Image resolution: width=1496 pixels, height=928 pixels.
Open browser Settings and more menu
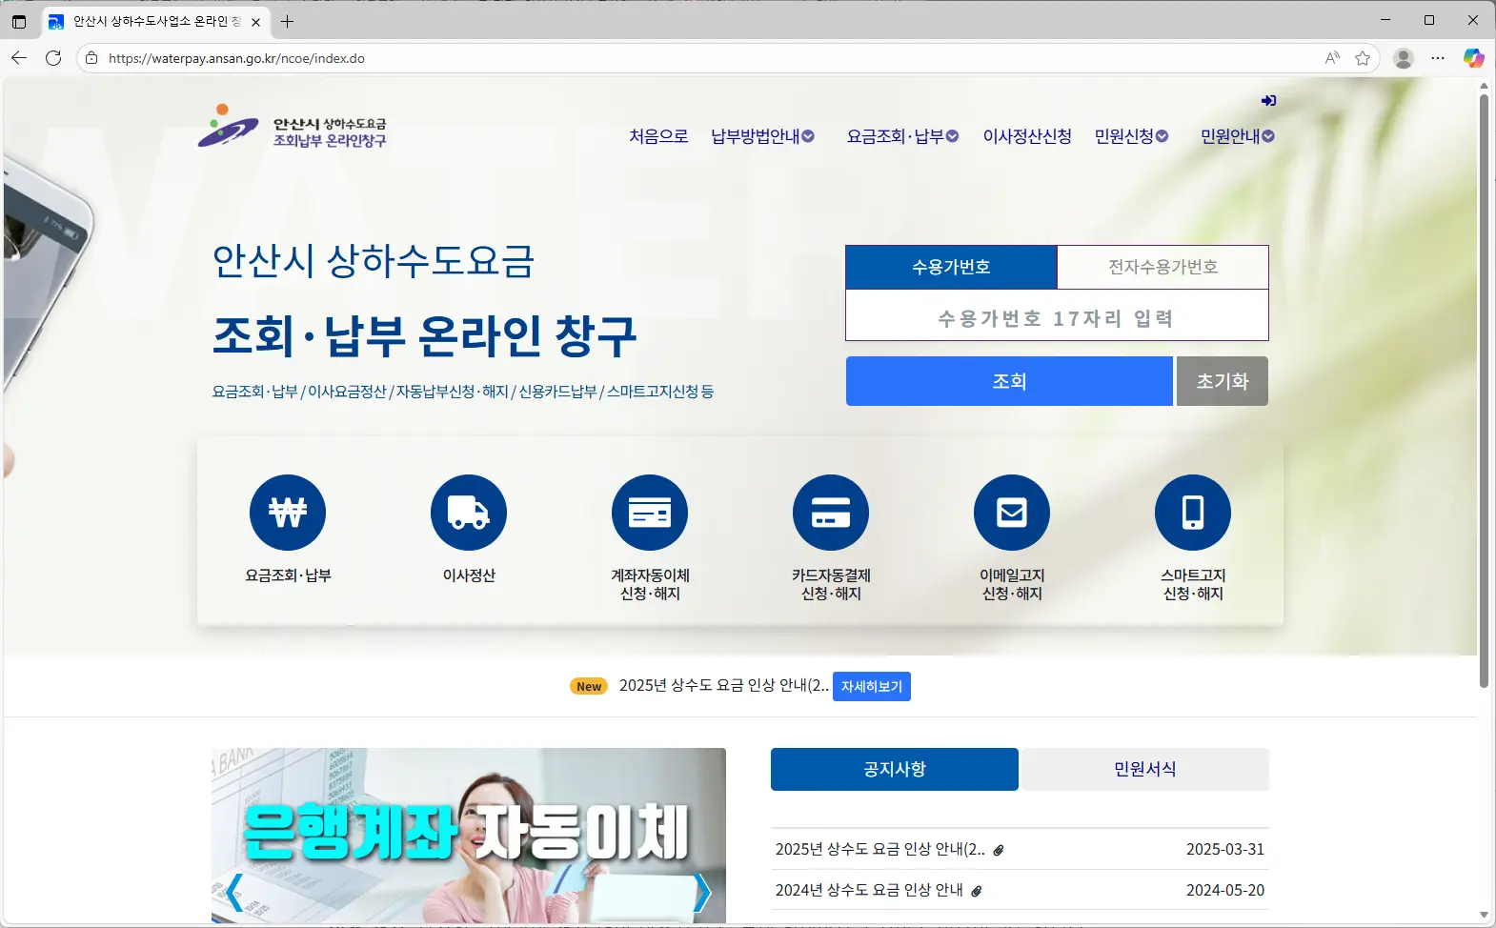(1438, 58)
